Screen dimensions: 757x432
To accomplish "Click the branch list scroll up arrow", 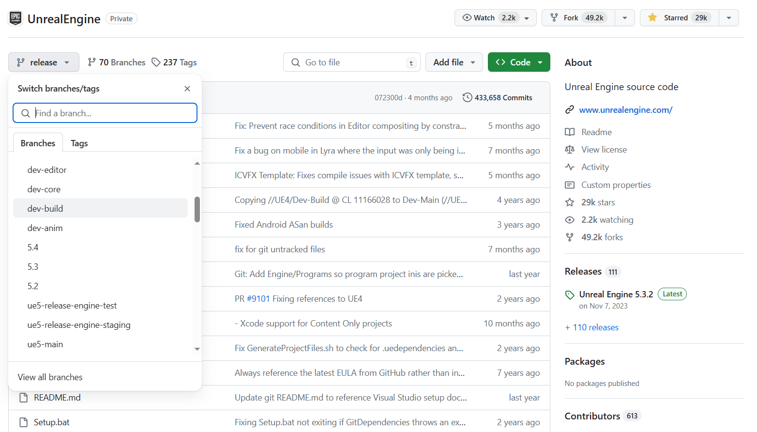I will [197, 163].
